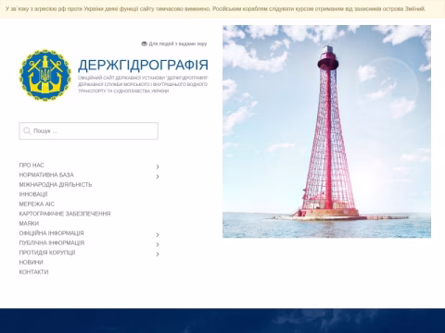
Task: Expand the ПРО НАС submenu chevron
Action: point(158,166)
